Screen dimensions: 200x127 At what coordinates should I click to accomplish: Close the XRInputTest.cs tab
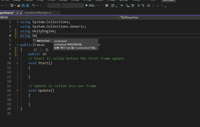[20, 13]
